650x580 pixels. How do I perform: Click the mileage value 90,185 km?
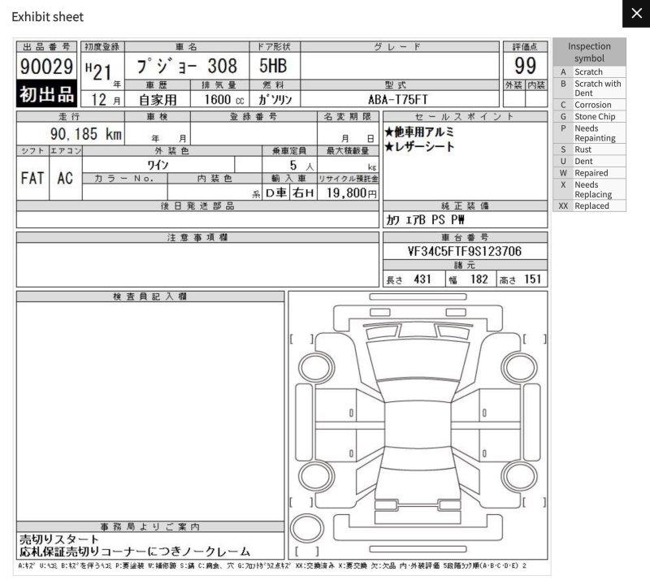click(x=85, y=134)
